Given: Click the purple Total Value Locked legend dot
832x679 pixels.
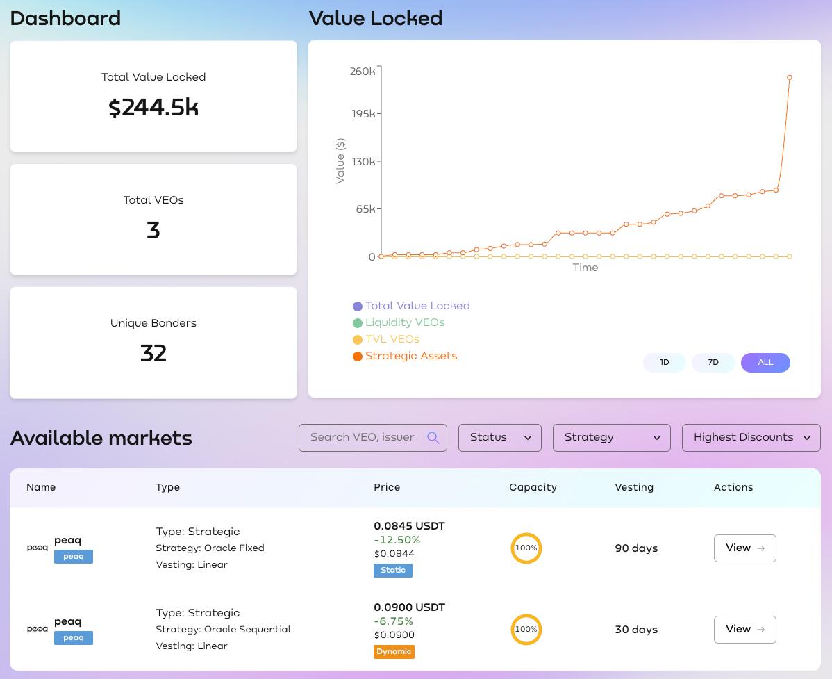Looking at the screenshot, I should point(358,306).
